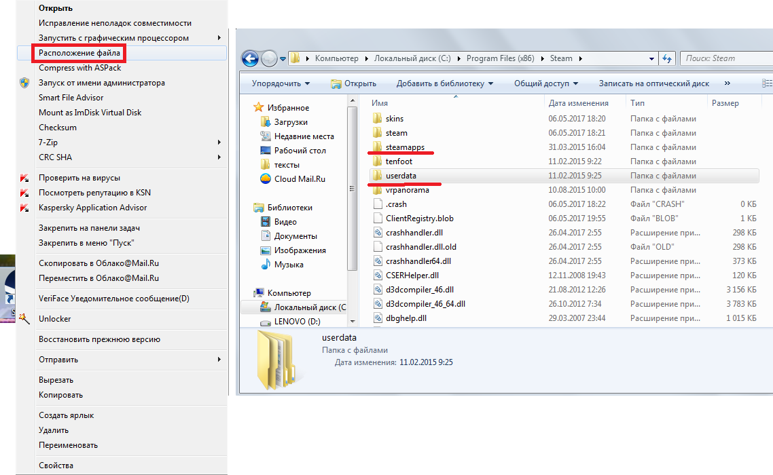Click the view options icon in toolbar
Viewport: 773px width, 475px height.
767,83
